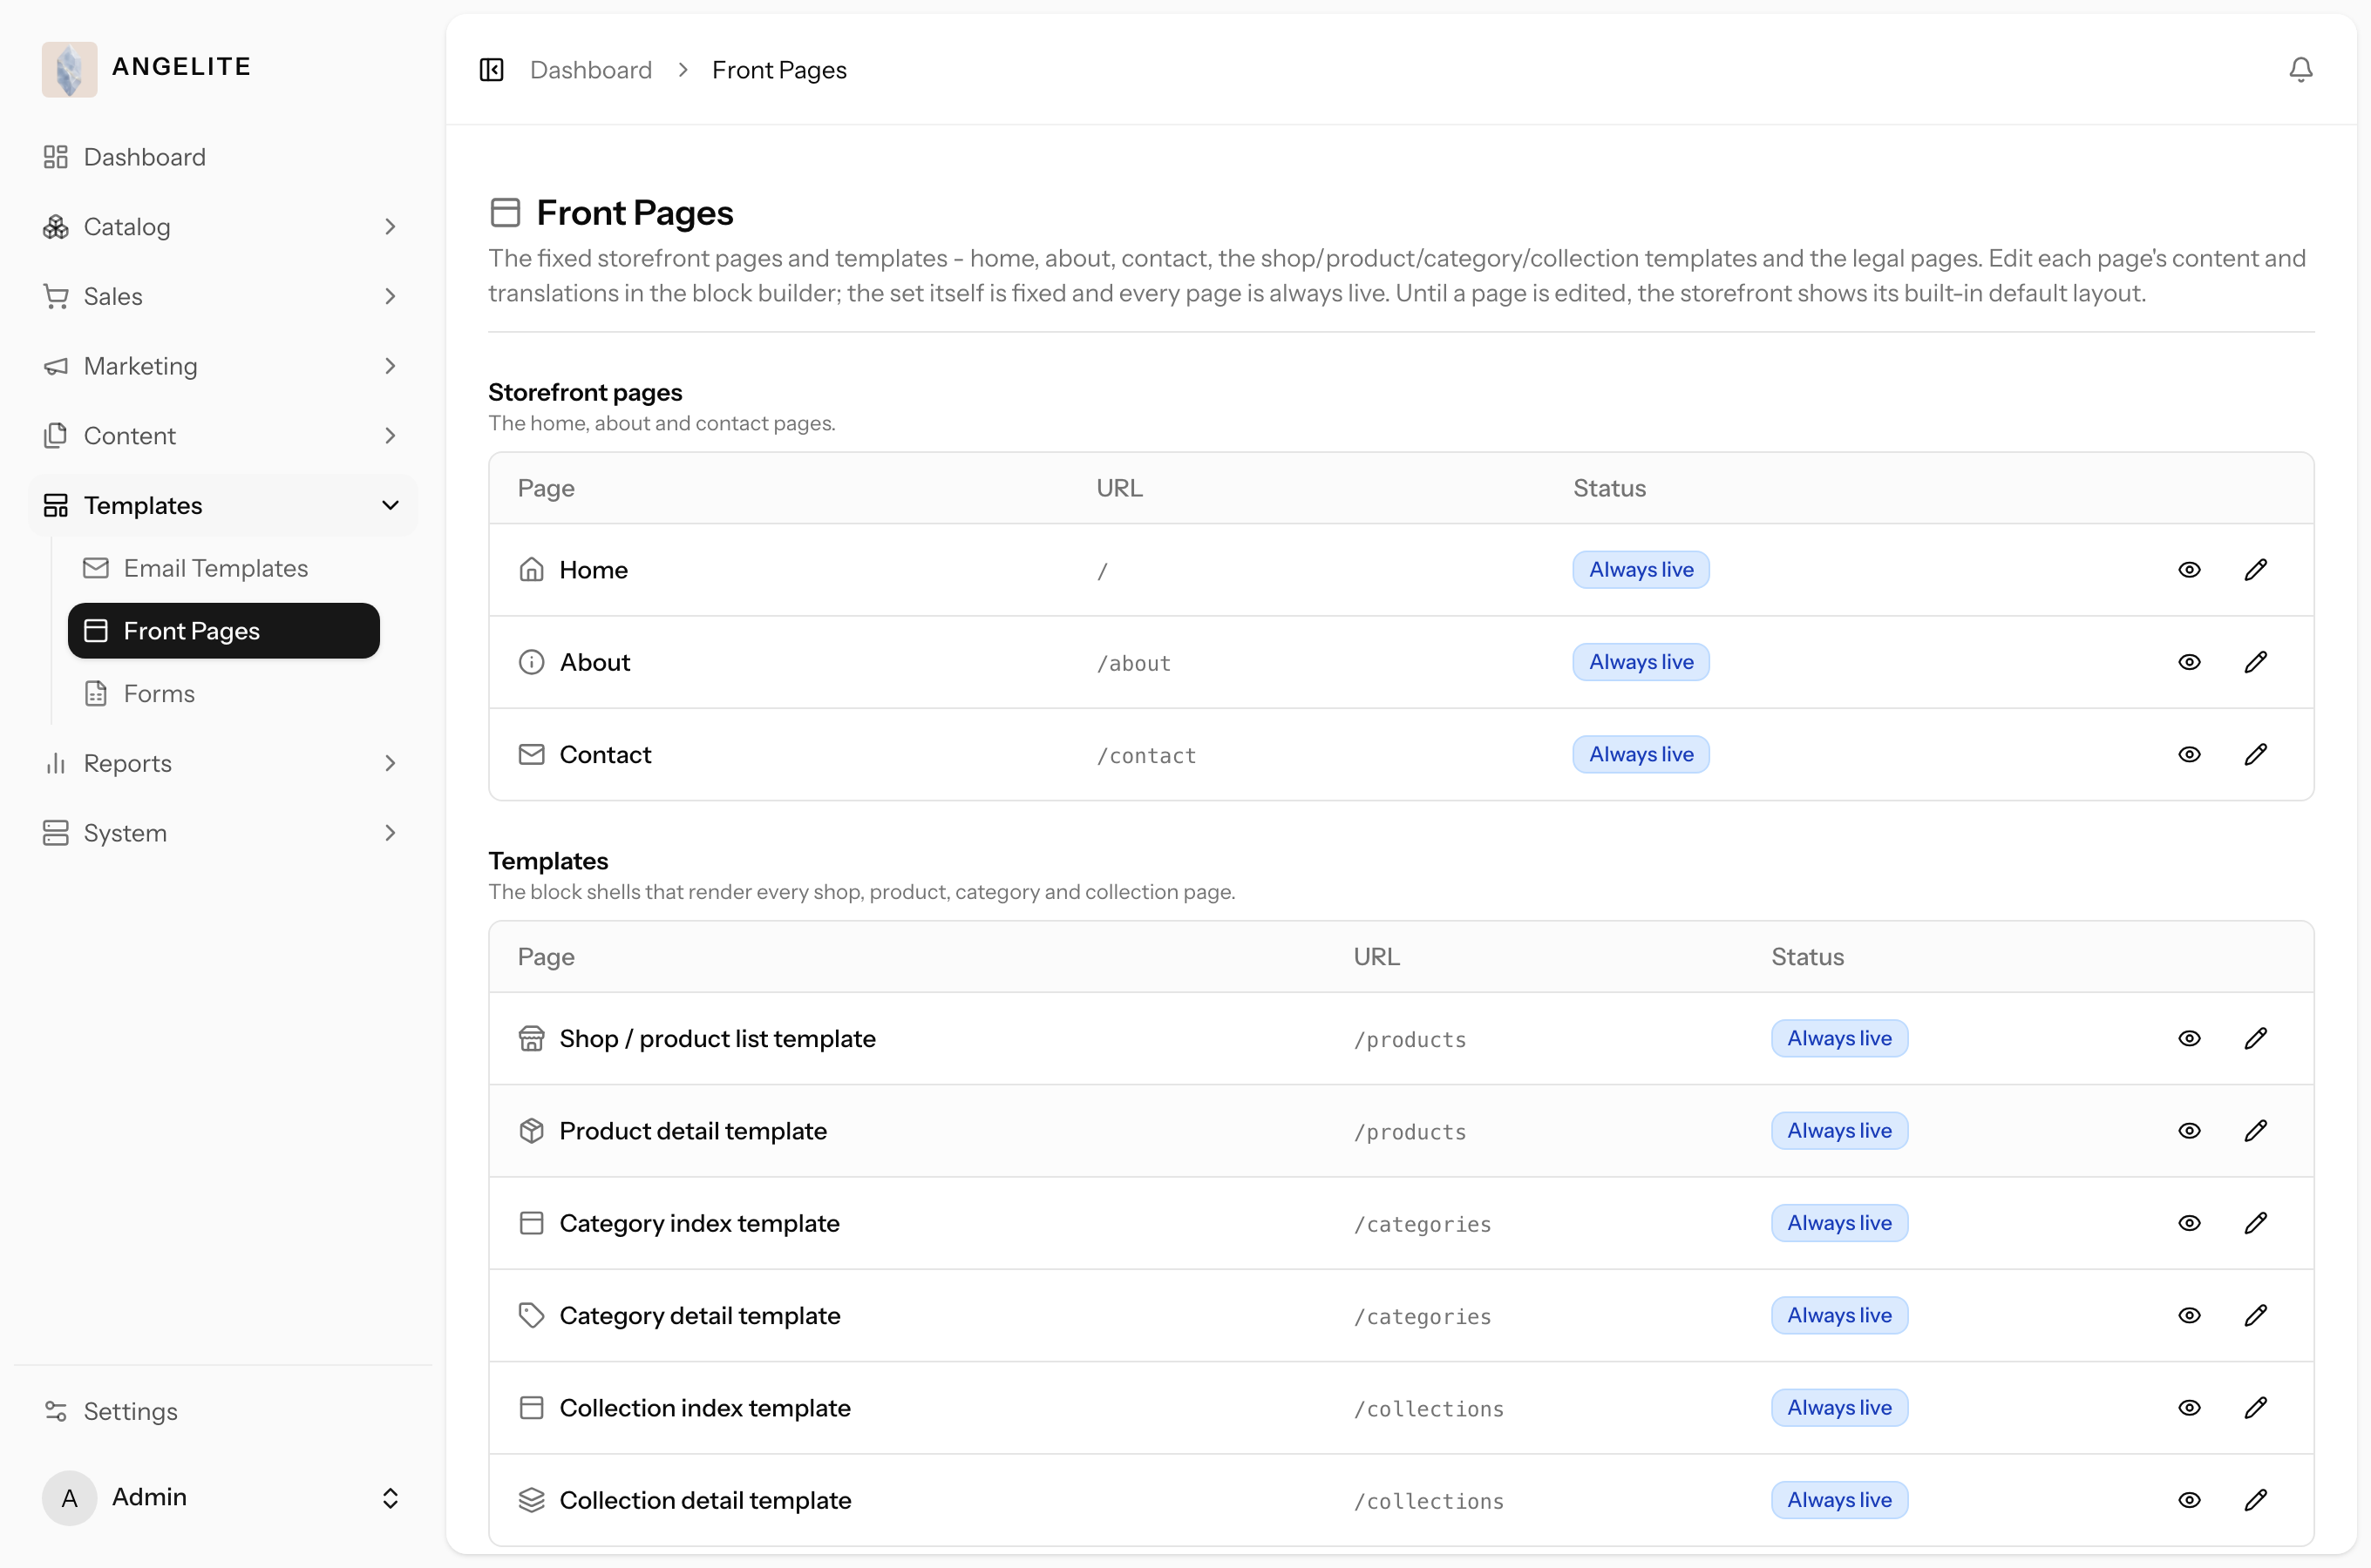Viewport: 2371px width, 1568px height.
Task: Click Dashboard breadcrumb link
Action: tap(590, 70)
